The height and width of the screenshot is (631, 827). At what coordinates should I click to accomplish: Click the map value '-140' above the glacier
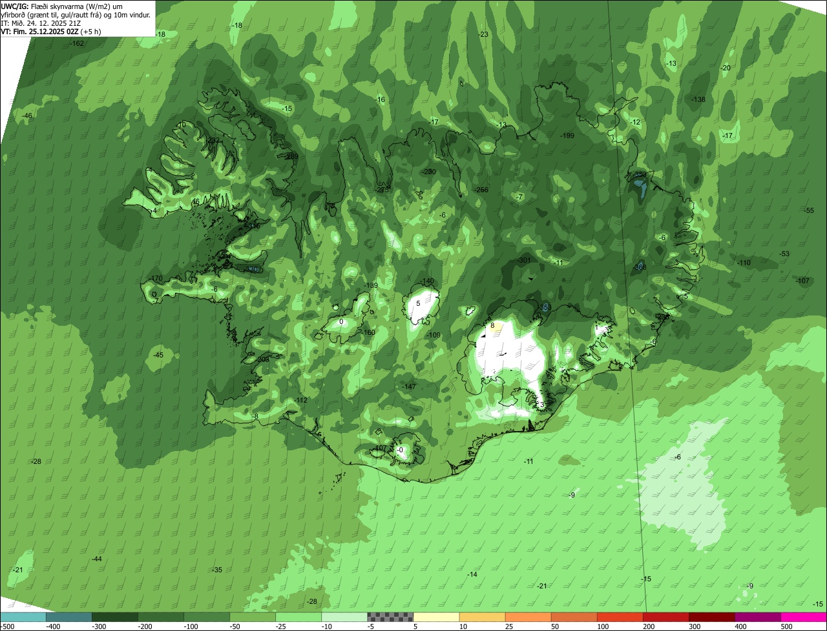coord(427,281)
